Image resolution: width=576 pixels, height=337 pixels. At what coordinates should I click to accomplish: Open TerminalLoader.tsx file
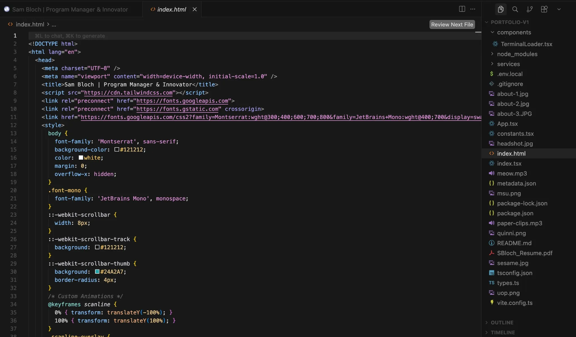click(526, 44)
